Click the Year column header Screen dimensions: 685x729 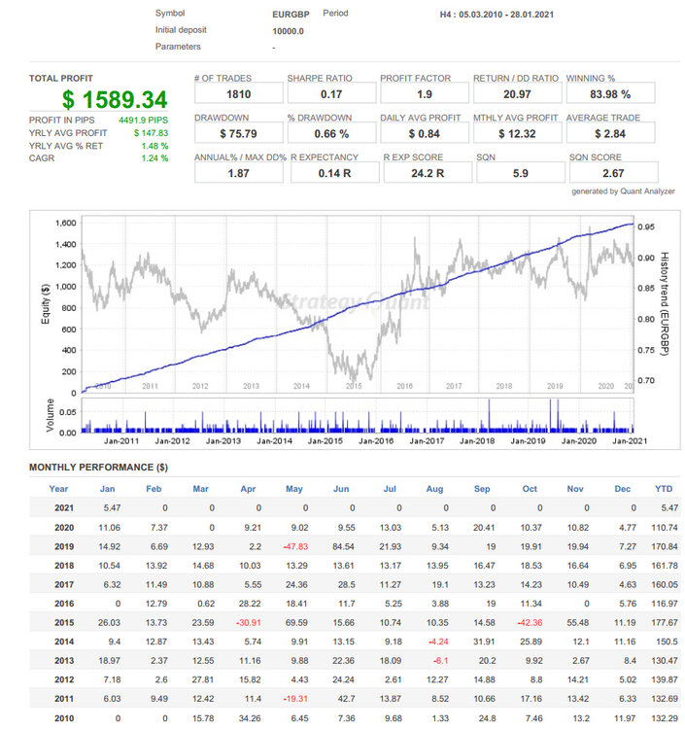[x=58, y=489]
